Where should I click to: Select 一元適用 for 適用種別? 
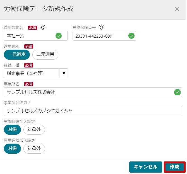17,55
